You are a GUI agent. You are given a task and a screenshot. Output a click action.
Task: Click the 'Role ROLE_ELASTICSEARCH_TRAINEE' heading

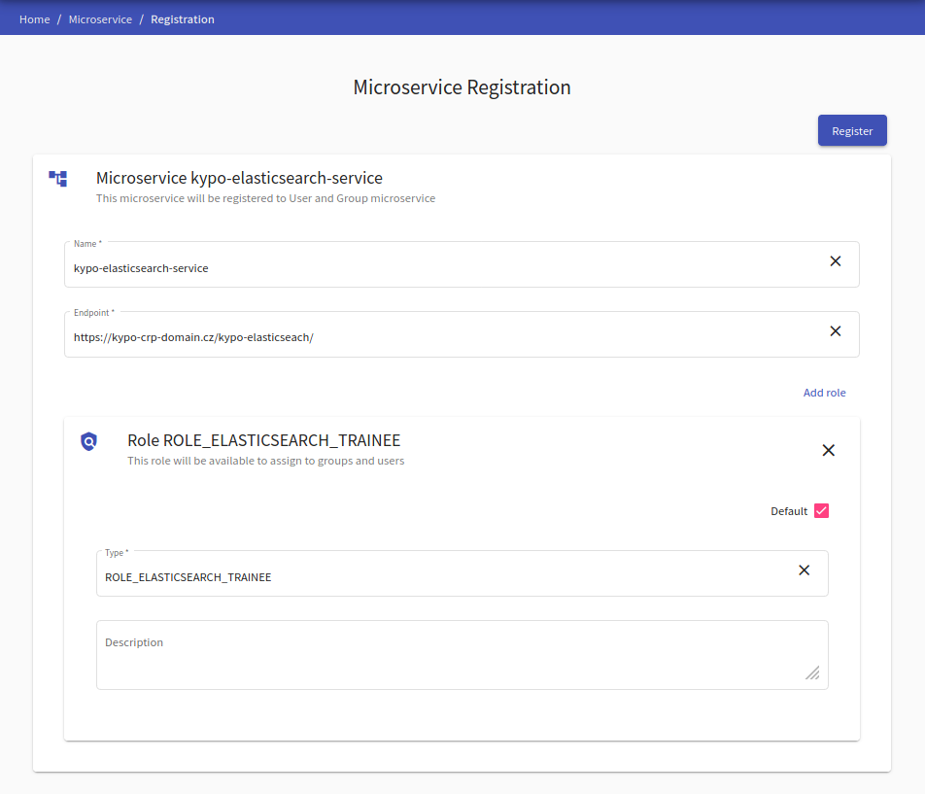tap(263, 440)
